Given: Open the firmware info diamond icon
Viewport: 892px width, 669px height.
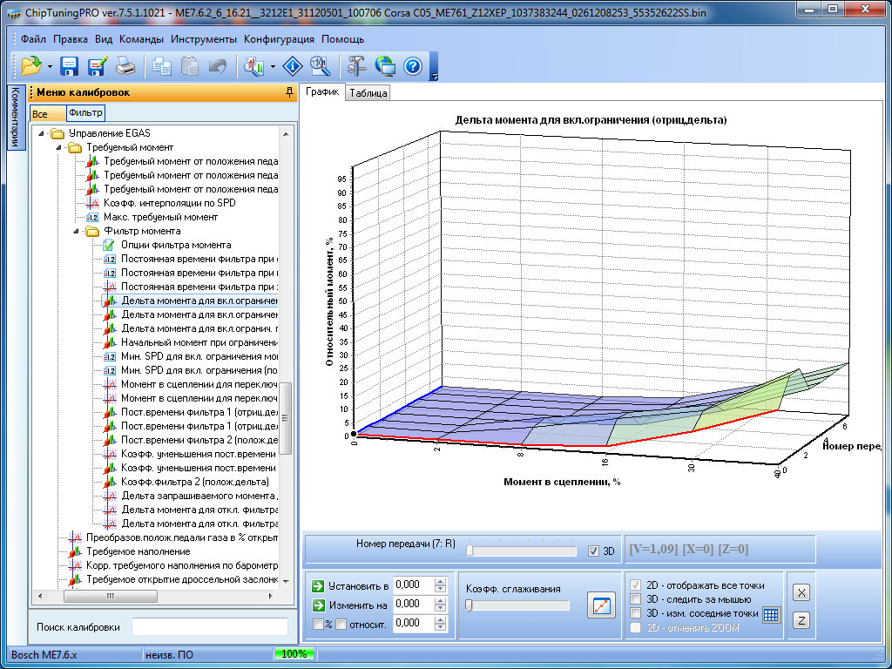Looking at the screenshot, I should (x=293, y=66).
